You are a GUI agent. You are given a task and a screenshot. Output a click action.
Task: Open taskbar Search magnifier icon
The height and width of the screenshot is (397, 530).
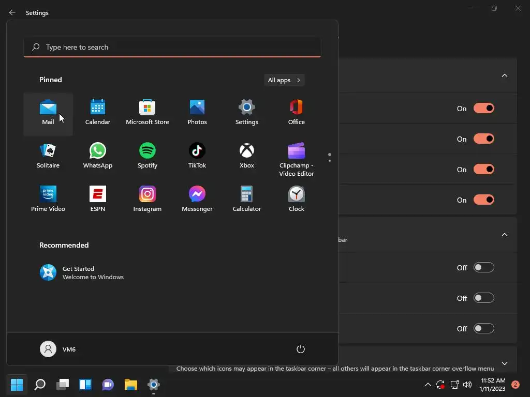(40, 384)
